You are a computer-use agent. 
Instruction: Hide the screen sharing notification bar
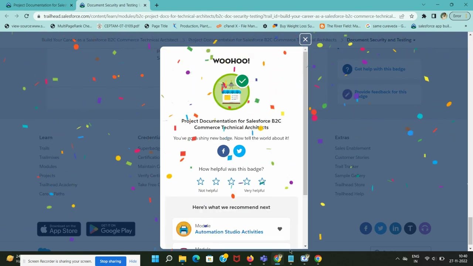(x=133, y=261)
